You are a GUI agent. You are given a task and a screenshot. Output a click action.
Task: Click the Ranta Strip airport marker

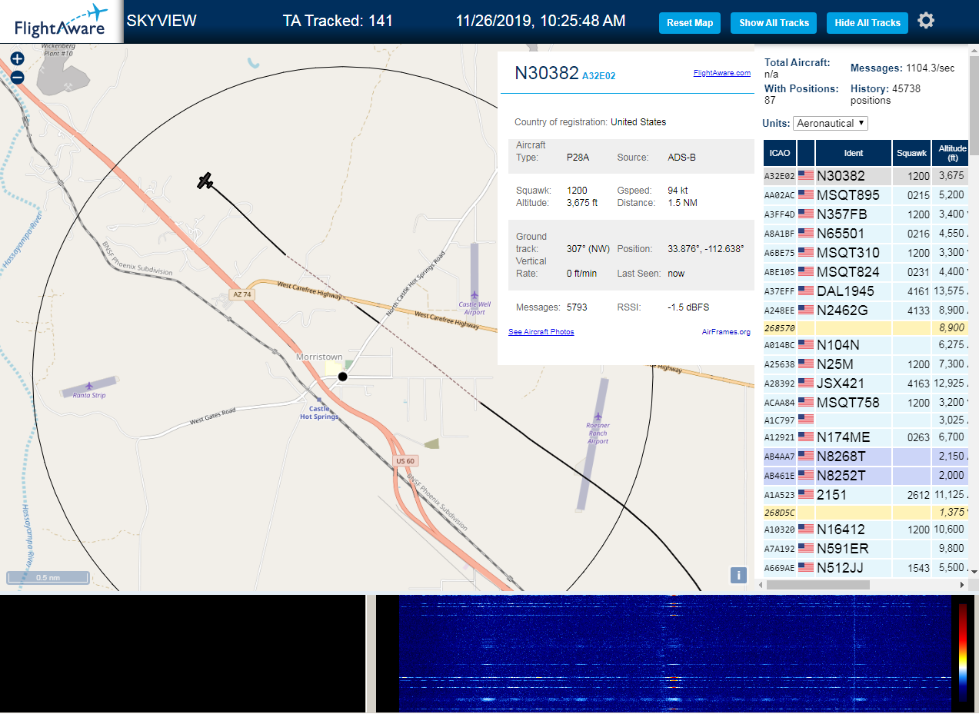(x=89, y=385)
